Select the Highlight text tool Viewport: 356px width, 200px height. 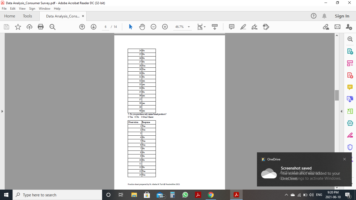[x=243, y=27]
